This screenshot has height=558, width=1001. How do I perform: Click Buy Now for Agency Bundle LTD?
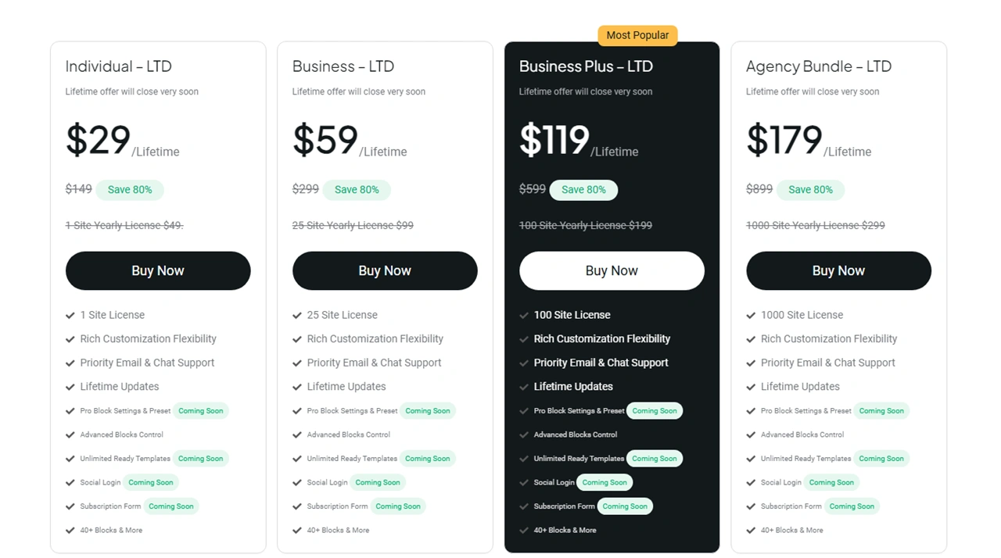click(838, 270)
